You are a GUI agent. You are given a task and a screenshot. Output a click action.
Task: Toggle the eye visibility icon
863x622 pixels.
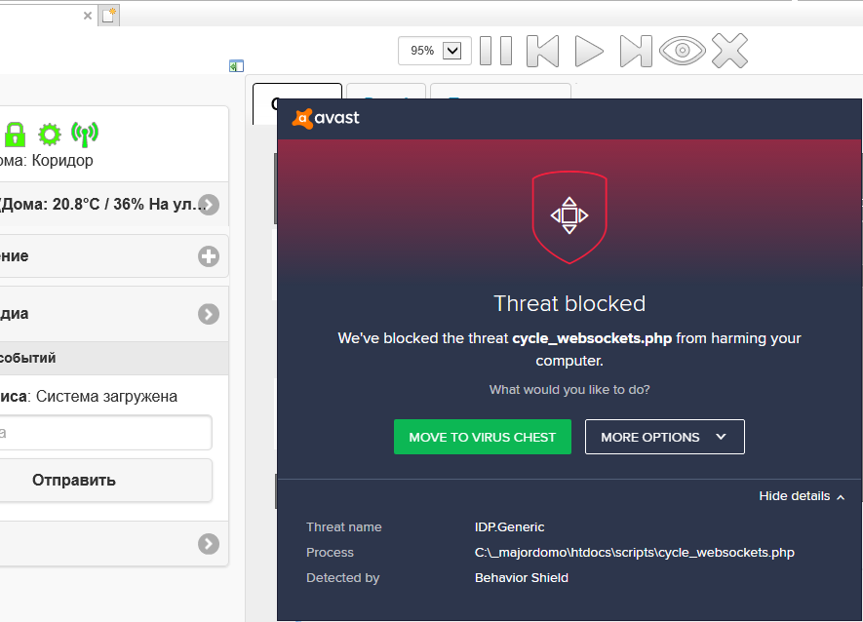683,51
